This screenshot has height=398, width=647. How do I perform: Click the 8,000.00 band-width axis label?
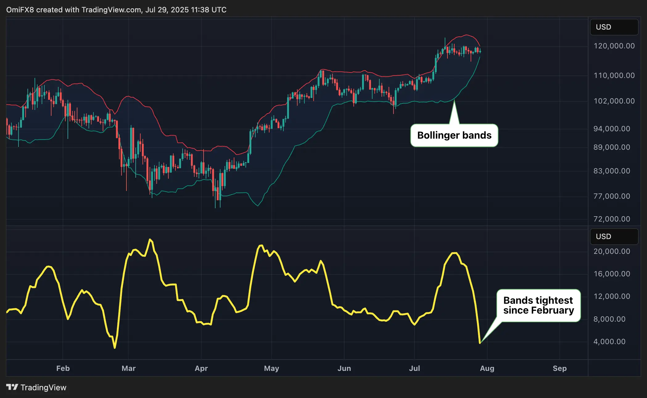(609, 319)
